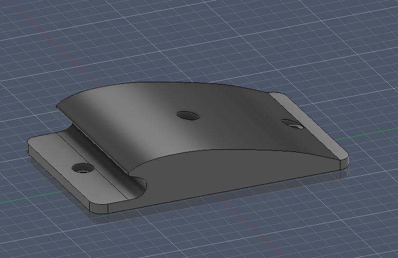The width and height of the screenshot is (398, 258).
Task: Click the rounded back-left corner of flange
Action: click(x=31, y=140)
